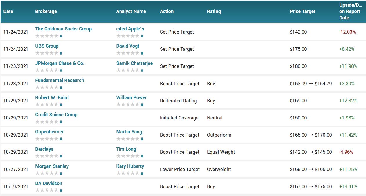Click the Outperform rating cell
This screenshot has height=196, width=366.
coord(219,135)
